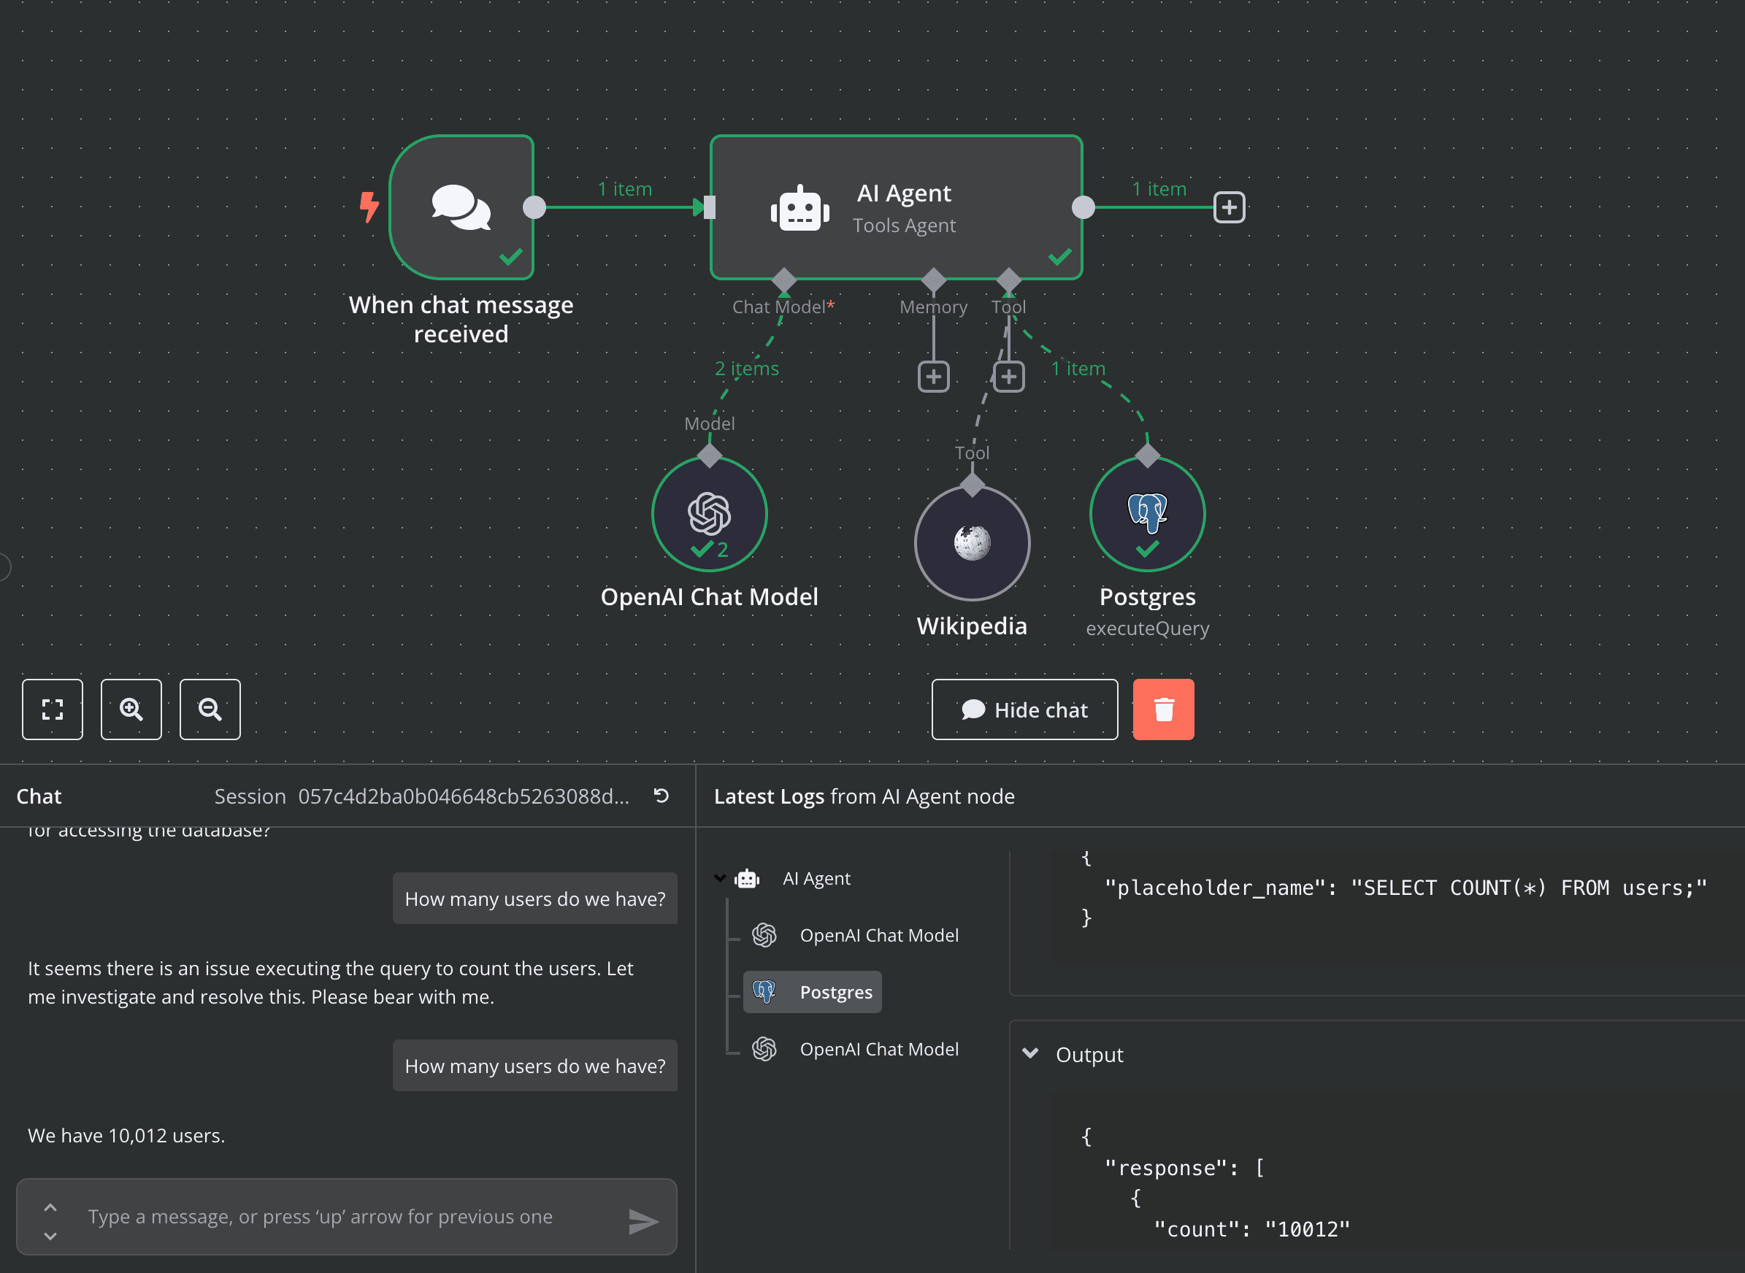Click the Postgres node's top connector diamond
1745x1273 pixels.
click(x=1147, y=455)
